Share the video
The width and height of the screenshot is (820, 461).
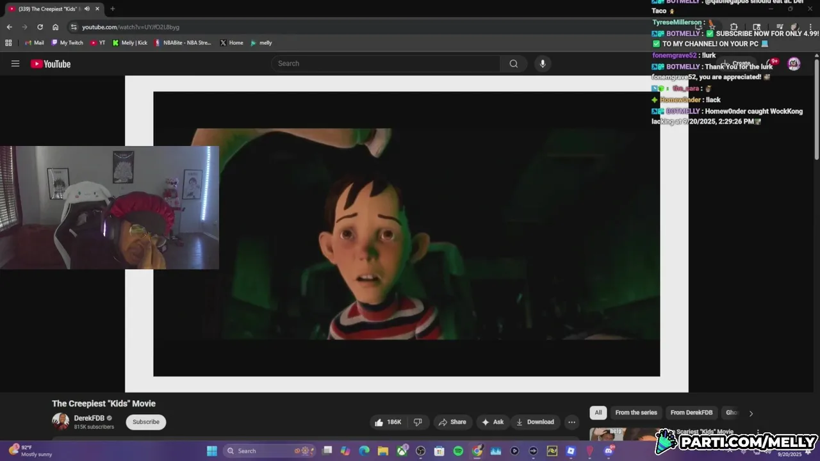(452, 422)
